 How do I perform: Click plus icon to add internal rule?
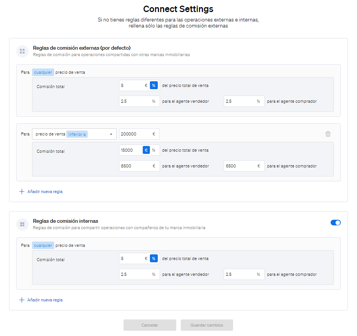pos(21,300)
